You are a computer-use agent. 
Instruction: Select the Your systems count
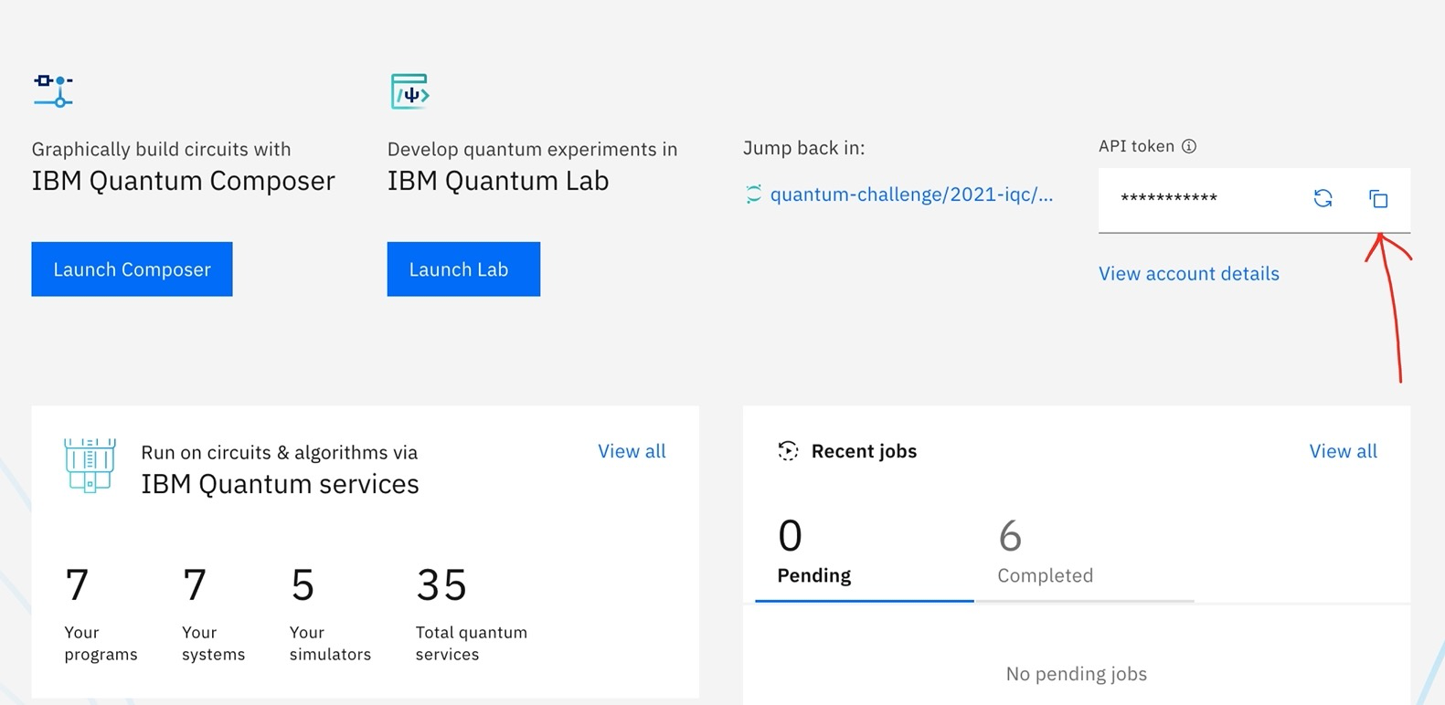coord(195,585)
